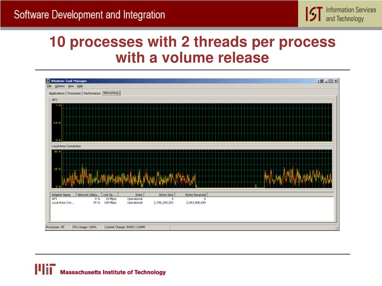This screenshot has height=286, width=382.
Task: Switch to the Applications tab
Action: point(57,93)
